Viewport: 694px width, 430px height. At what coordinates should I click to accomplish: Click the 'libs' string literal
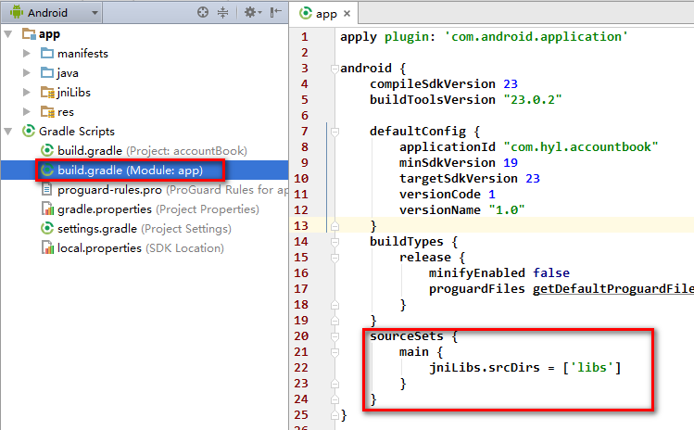(592, 368)
